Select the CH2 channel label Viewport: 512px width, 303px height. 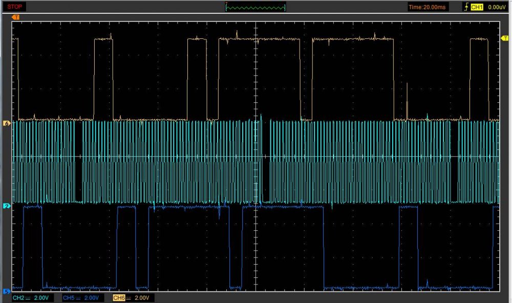tap(18, 298)
